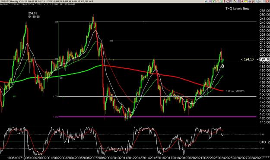Click the "04-30-98" date annotation
The width and height of the screenshot is (270, 160).
34,17
